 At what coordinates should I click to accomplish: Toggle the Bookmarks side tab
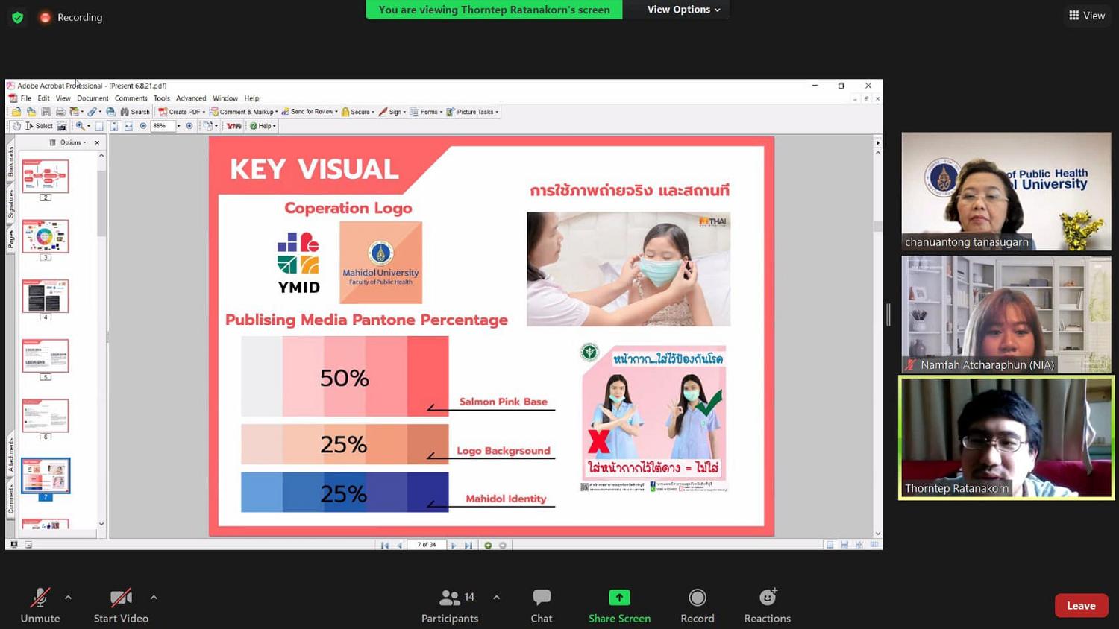[x=10, y=162]
